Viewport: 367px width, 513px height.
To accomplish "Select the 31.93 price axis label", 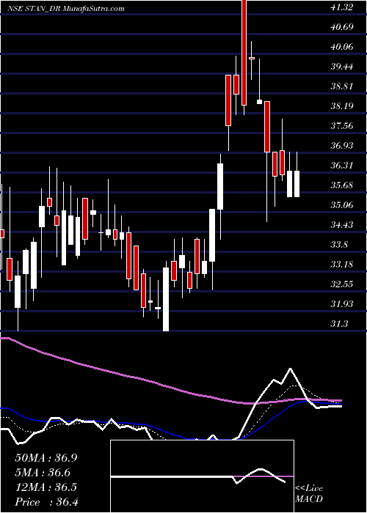I will [x=342, y=304].
